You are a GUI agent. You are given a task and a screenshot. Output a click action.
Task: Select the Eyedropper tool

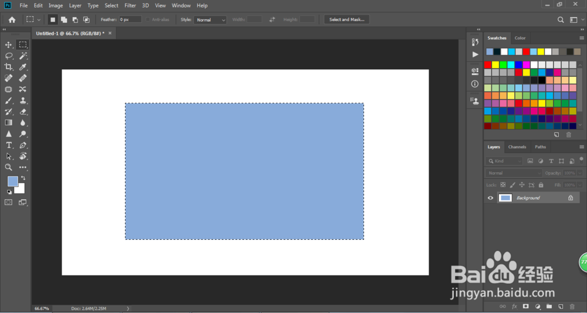[23, 67]
